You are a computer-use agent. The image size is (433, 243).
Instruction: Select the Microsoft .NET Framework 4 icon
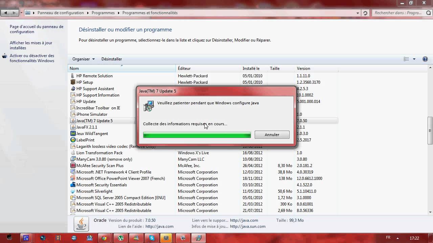(73, 172)
